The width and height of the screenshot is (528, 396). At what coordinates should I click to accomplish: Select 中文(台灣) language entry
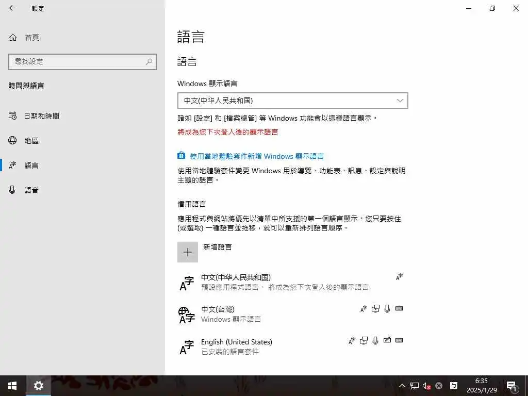tap(292, 314)
